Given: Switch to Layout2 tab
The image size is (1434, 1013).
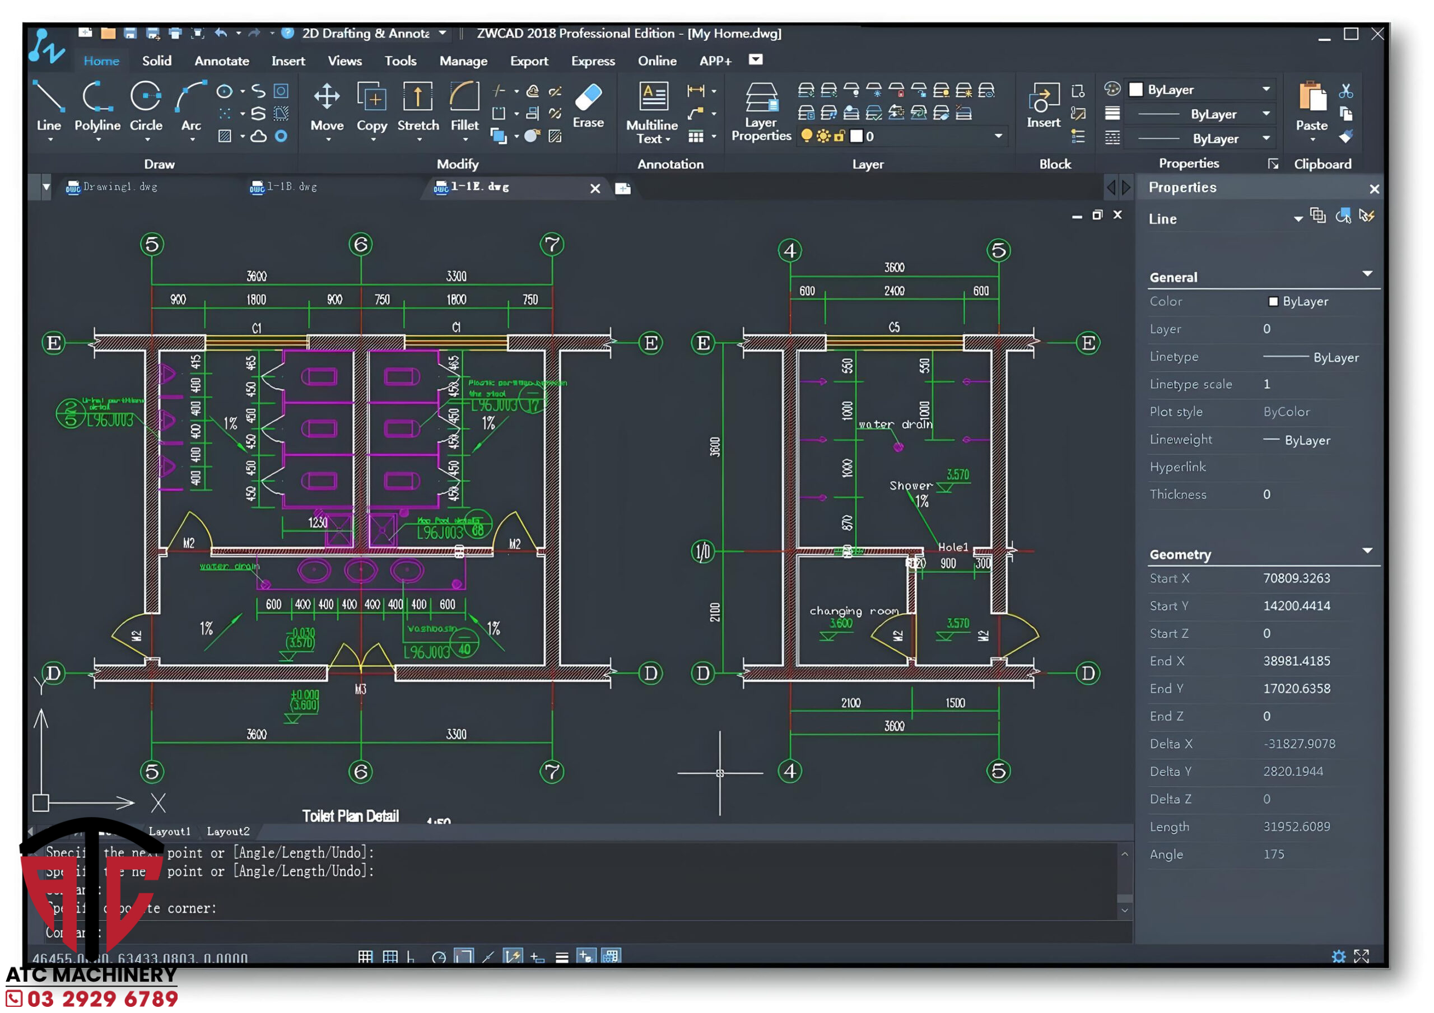Looking at the screenshot, I should [x=228, y=831].
